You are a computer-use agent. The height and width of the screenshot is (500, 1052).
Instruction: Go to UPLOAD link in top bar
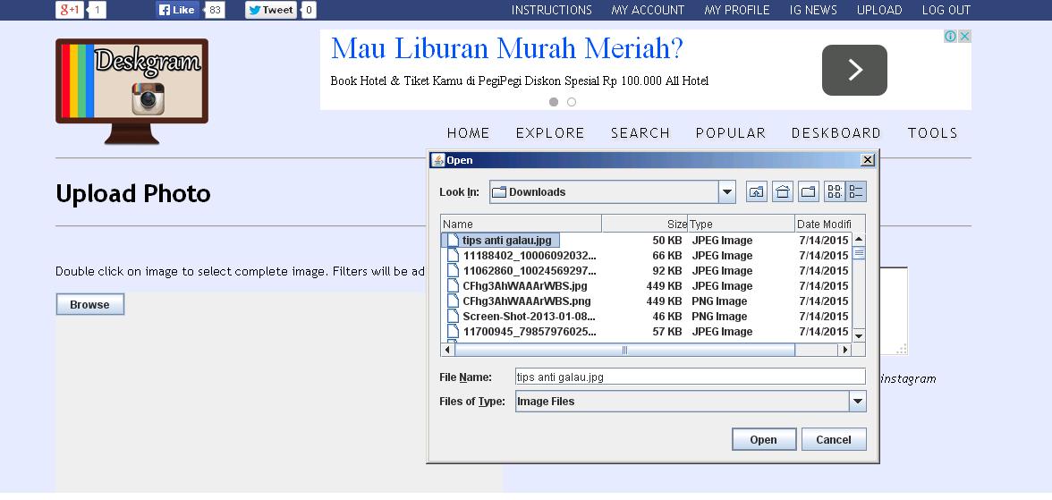[878, 10]
